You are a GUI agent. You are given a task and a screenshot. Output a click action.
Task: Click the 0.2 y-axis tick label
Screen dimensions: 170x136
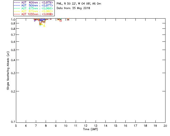13,91
